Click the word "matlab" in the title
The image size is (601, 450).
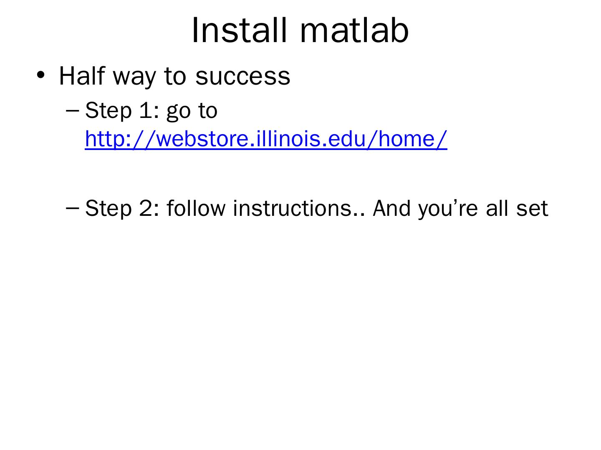coord(354,30)
